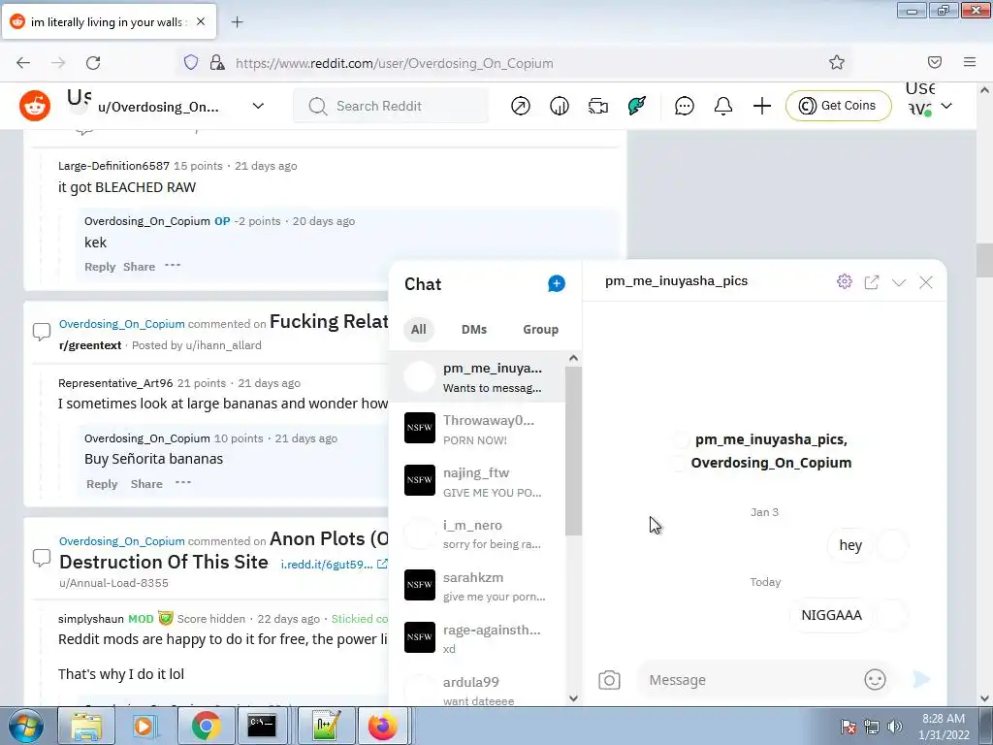The height and width of the screenshot is (745, 993).
Task: Open the Reddit Live broadcast icon
Action: [597, 106]
